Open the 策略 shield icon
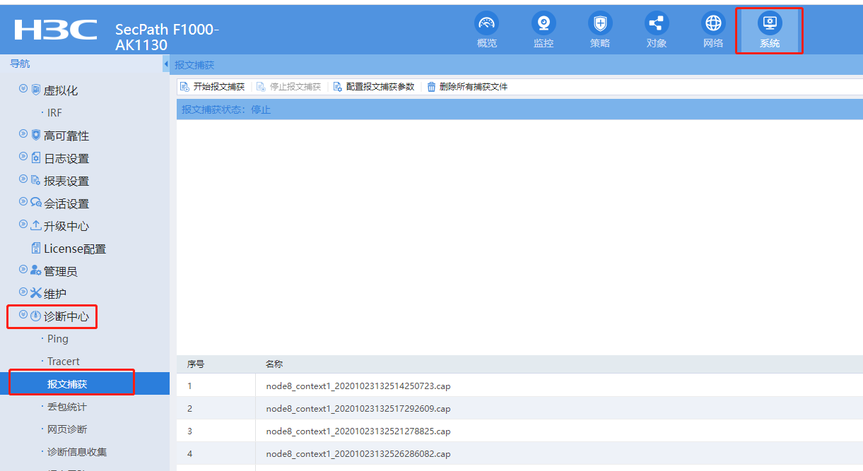863x471 pixels. [x=600, y=24]
